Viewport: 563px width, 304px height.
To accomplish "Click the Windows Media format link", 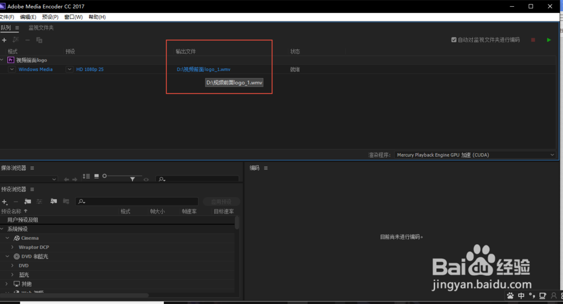I will [35, 69].
